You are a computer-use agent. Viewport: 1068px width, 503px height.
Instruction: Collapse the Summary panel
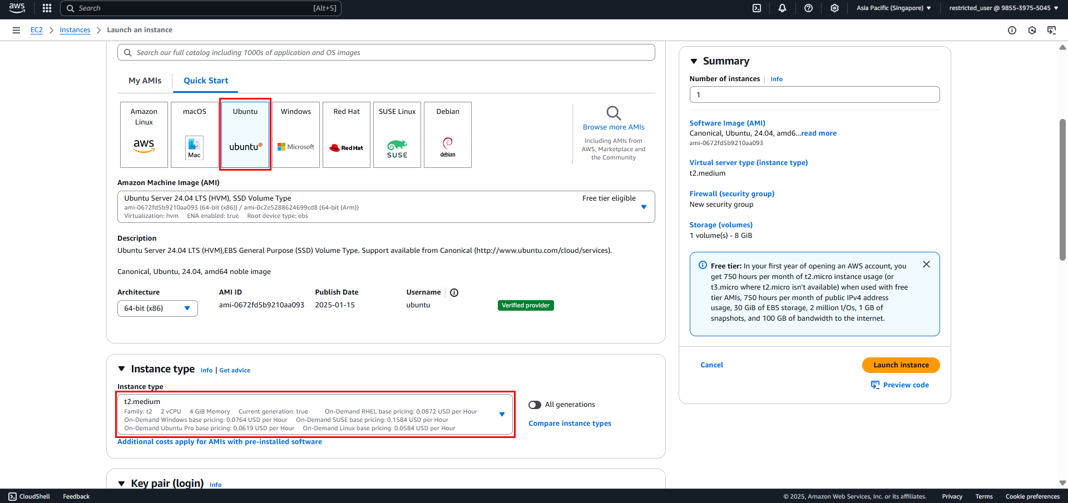point(694,61)
